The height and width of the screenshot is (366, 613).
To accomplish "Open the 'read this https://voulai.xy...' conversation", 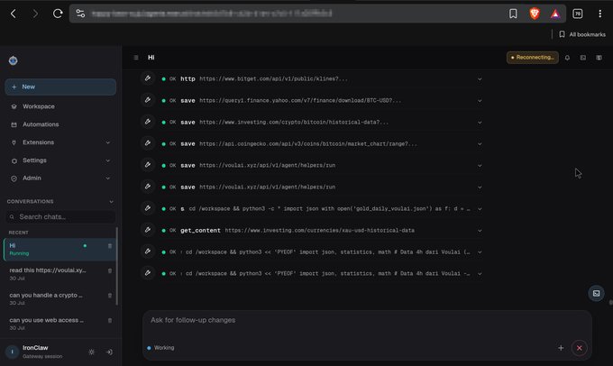I will tap(59, 274).
